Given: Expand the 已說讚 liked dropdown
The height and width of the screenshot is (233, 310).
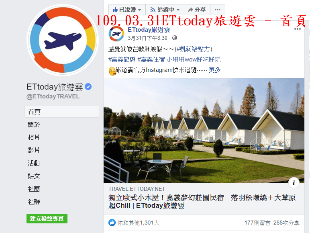Looking at the screenshot, I should (x=127, y=10).
